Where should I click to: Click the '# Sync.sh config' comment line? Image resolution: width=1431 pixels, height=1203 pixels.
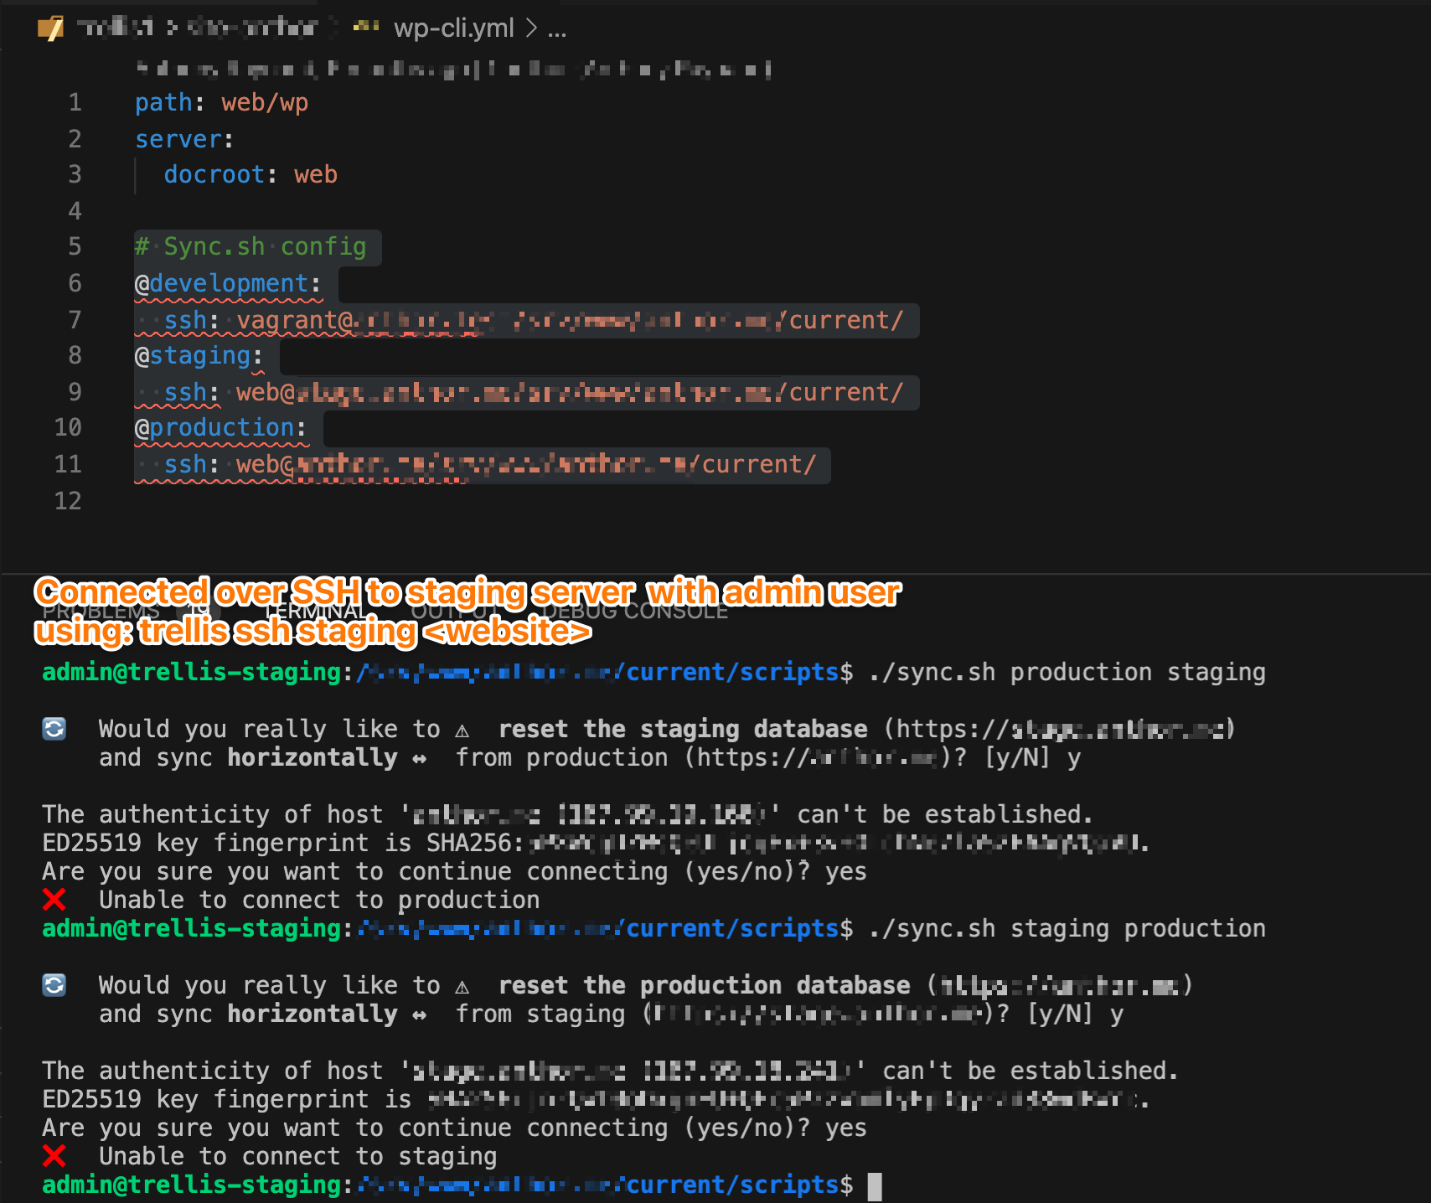(x=251, y=247)
